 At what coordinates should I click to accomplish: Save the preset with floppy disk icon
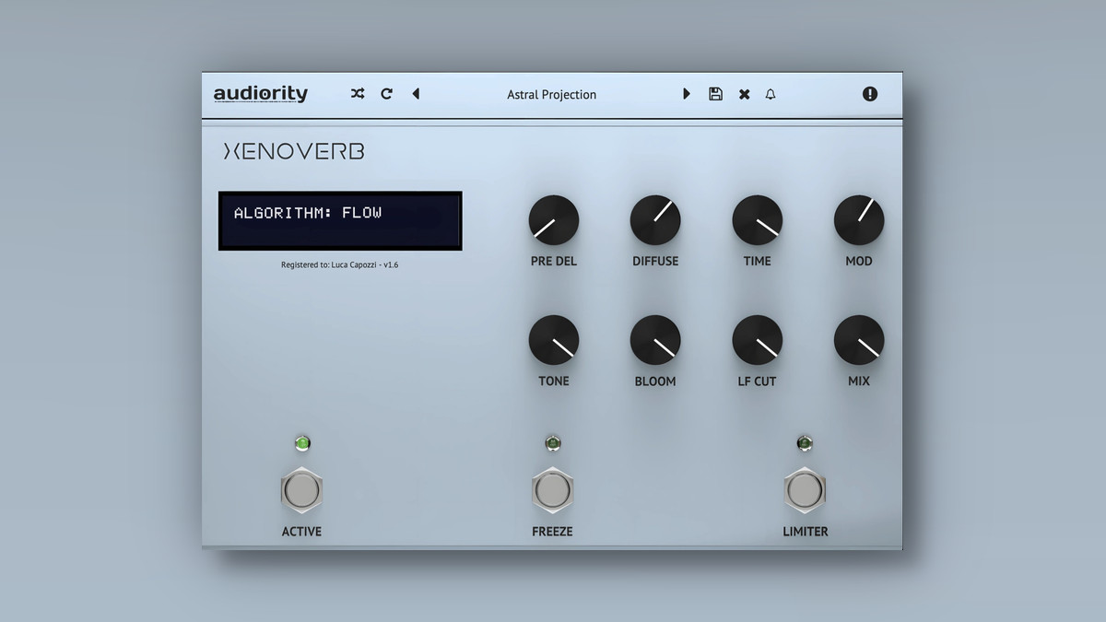(x=715, y=94)
